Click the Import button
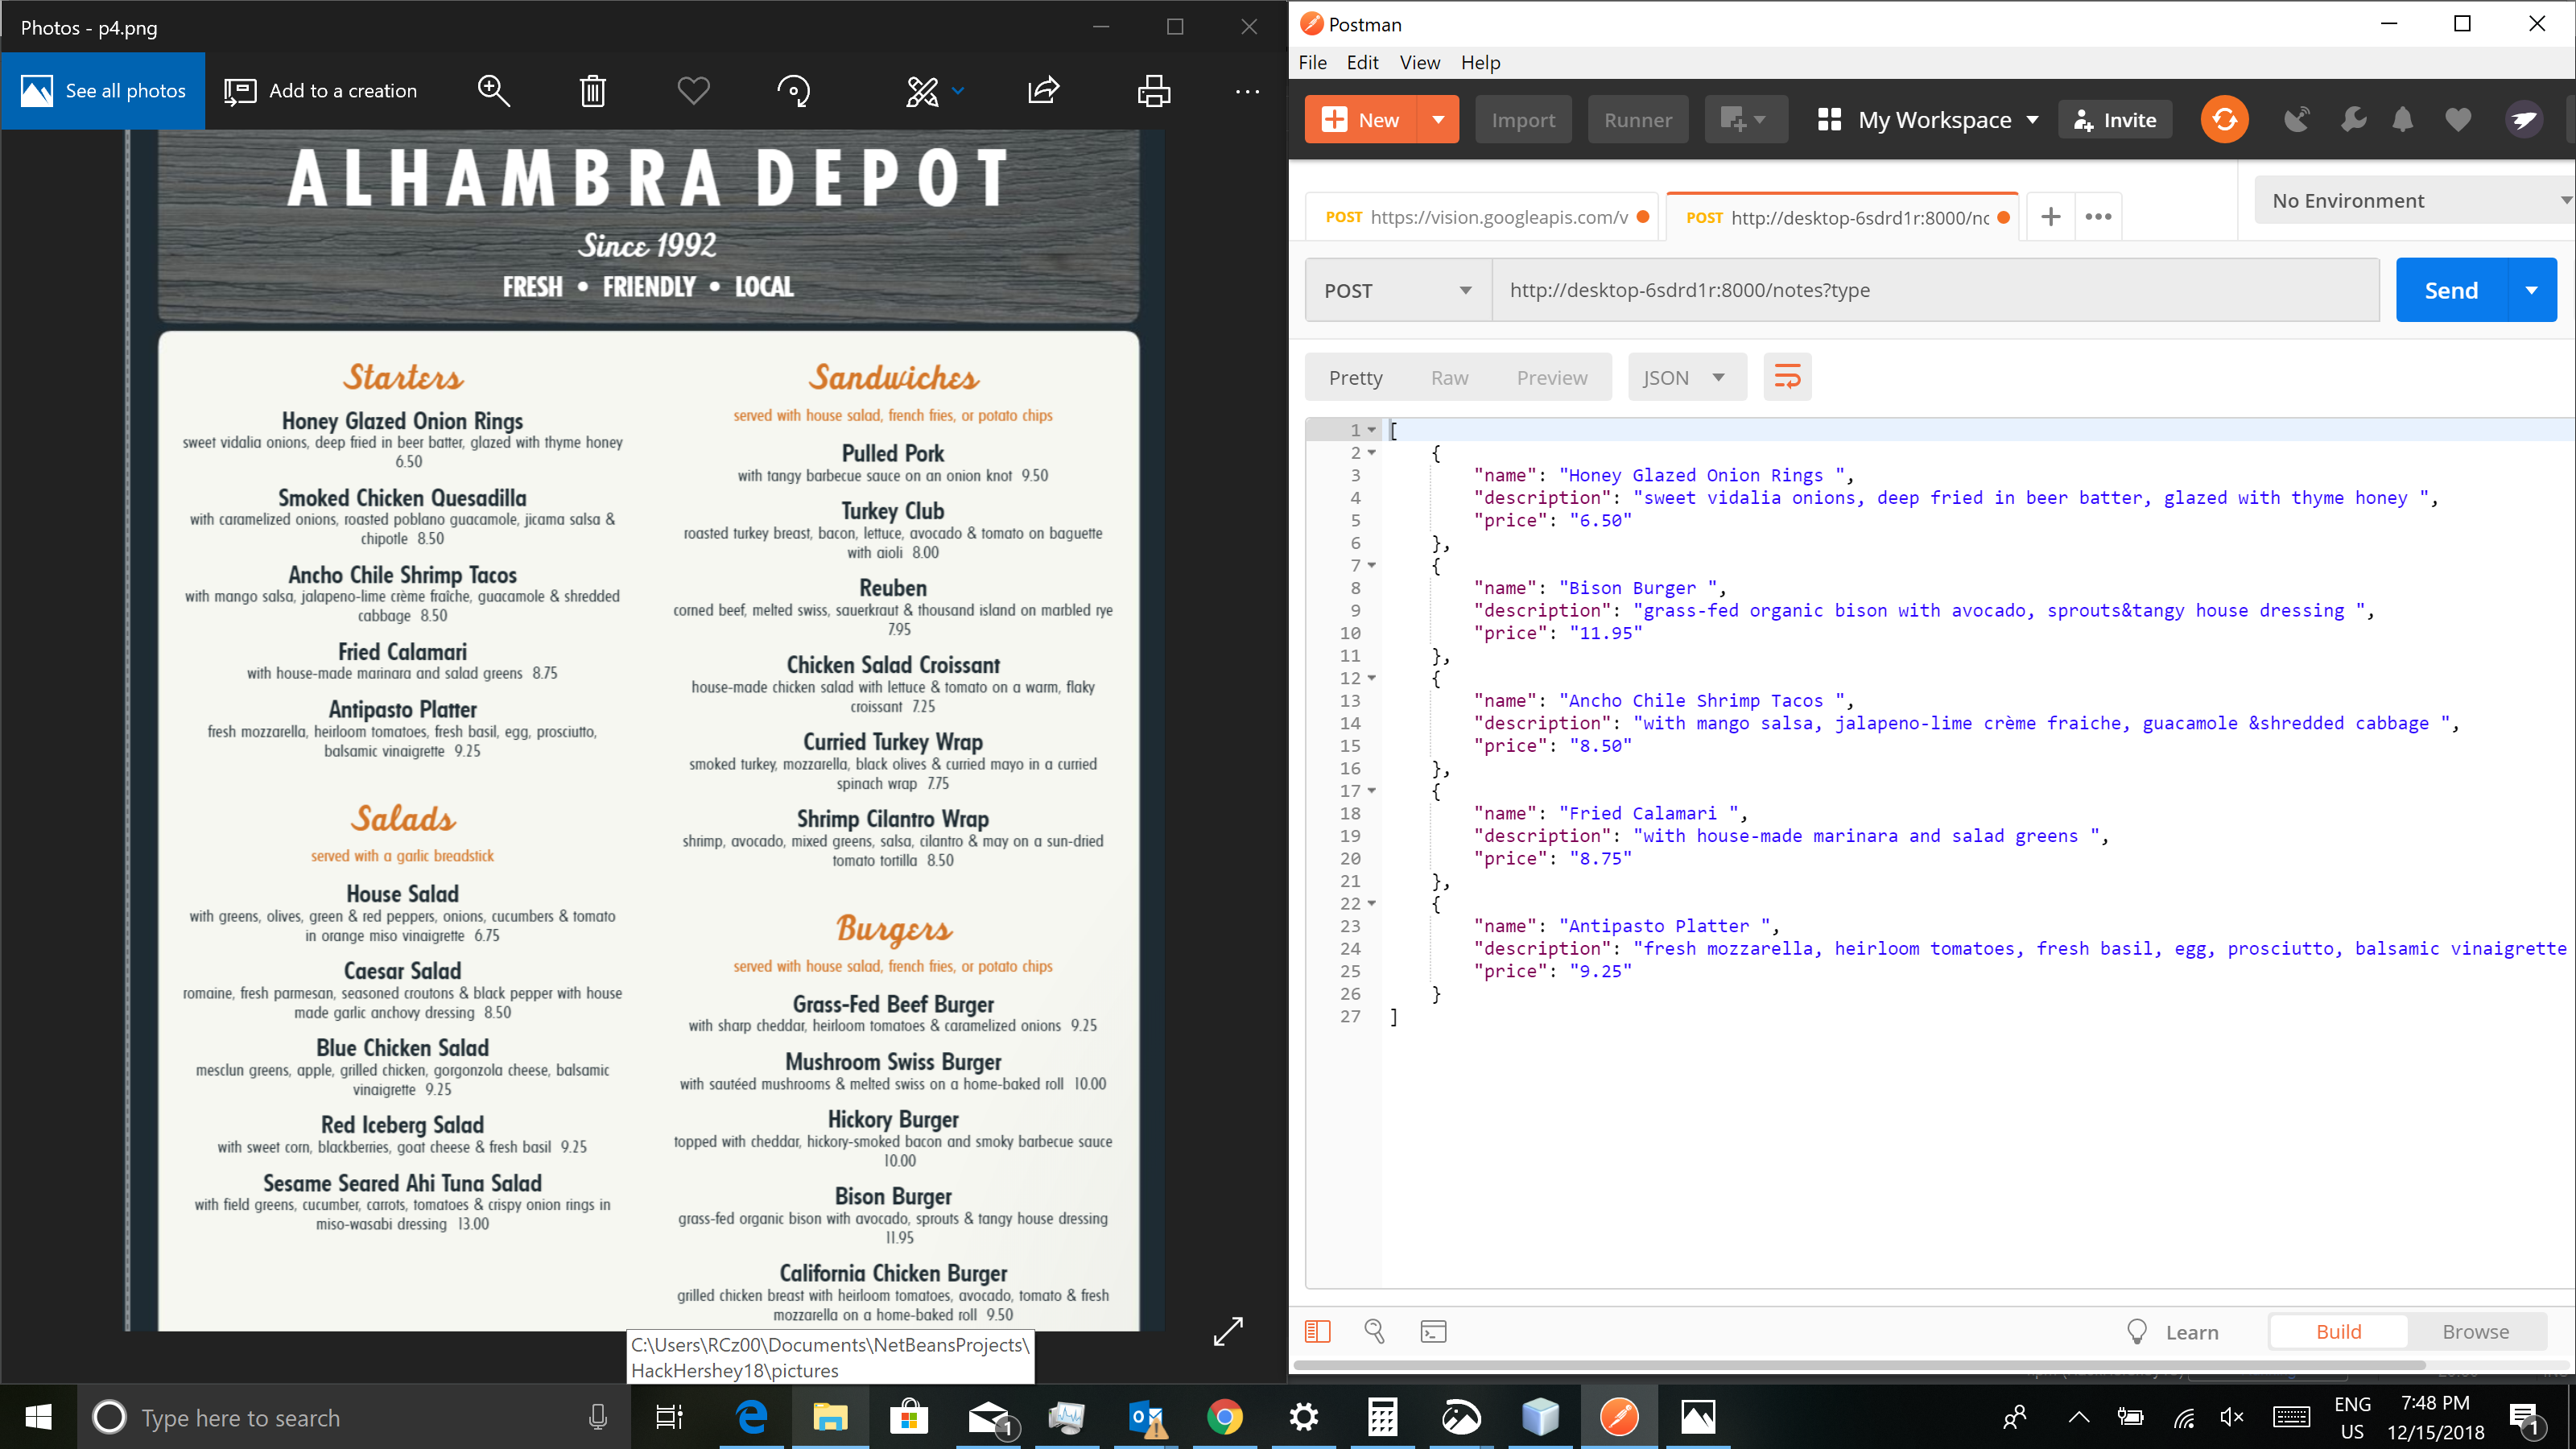Image resolution: width=2576 pixels, height=1449 pixels. [x=1522, y=120]
